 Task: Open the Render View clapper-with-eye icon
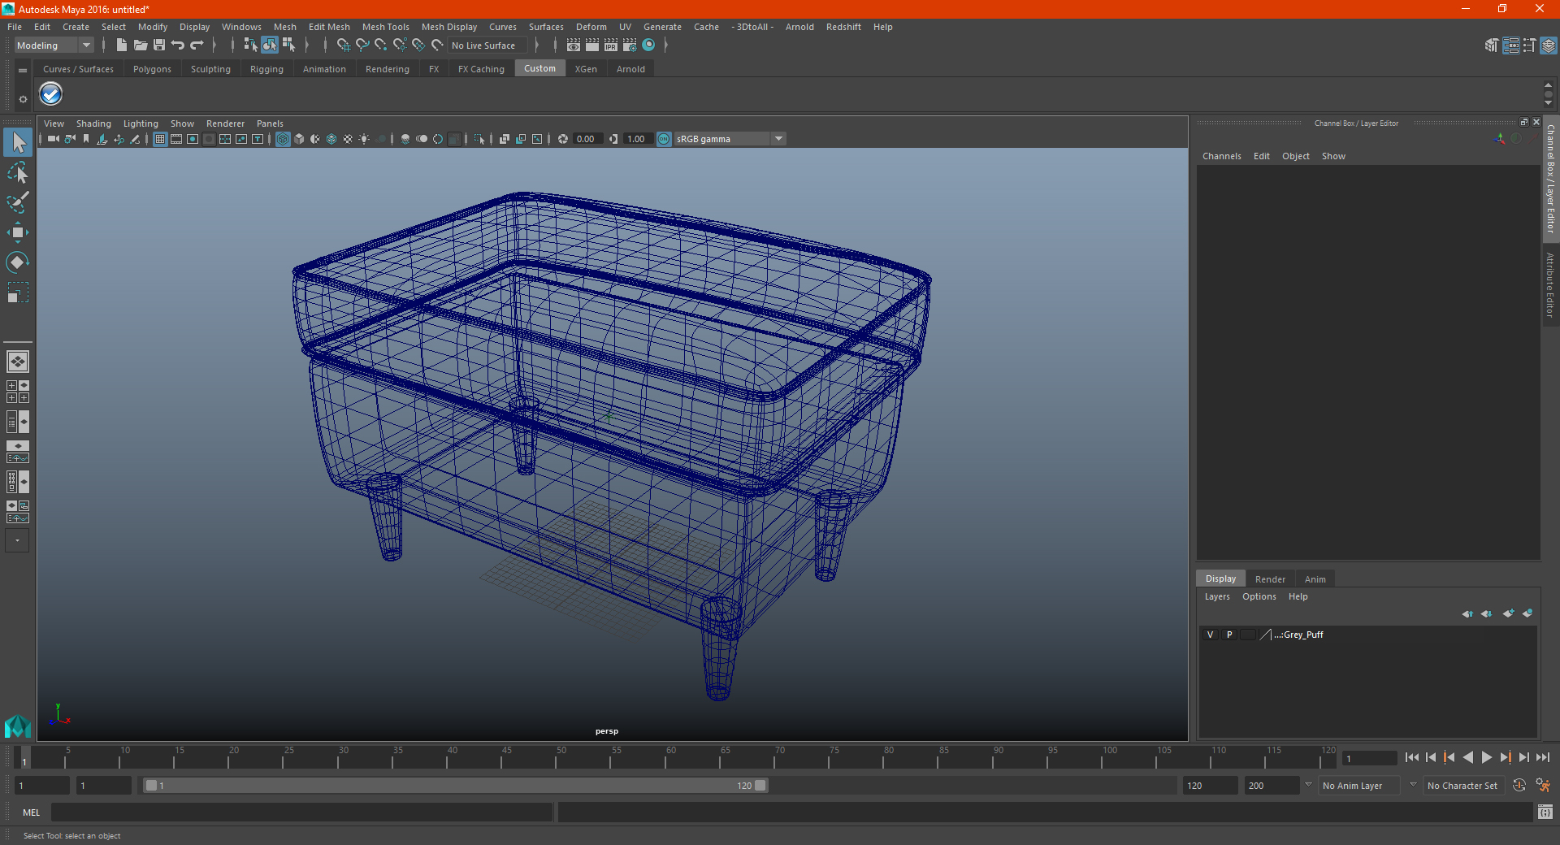pos(574,45)
